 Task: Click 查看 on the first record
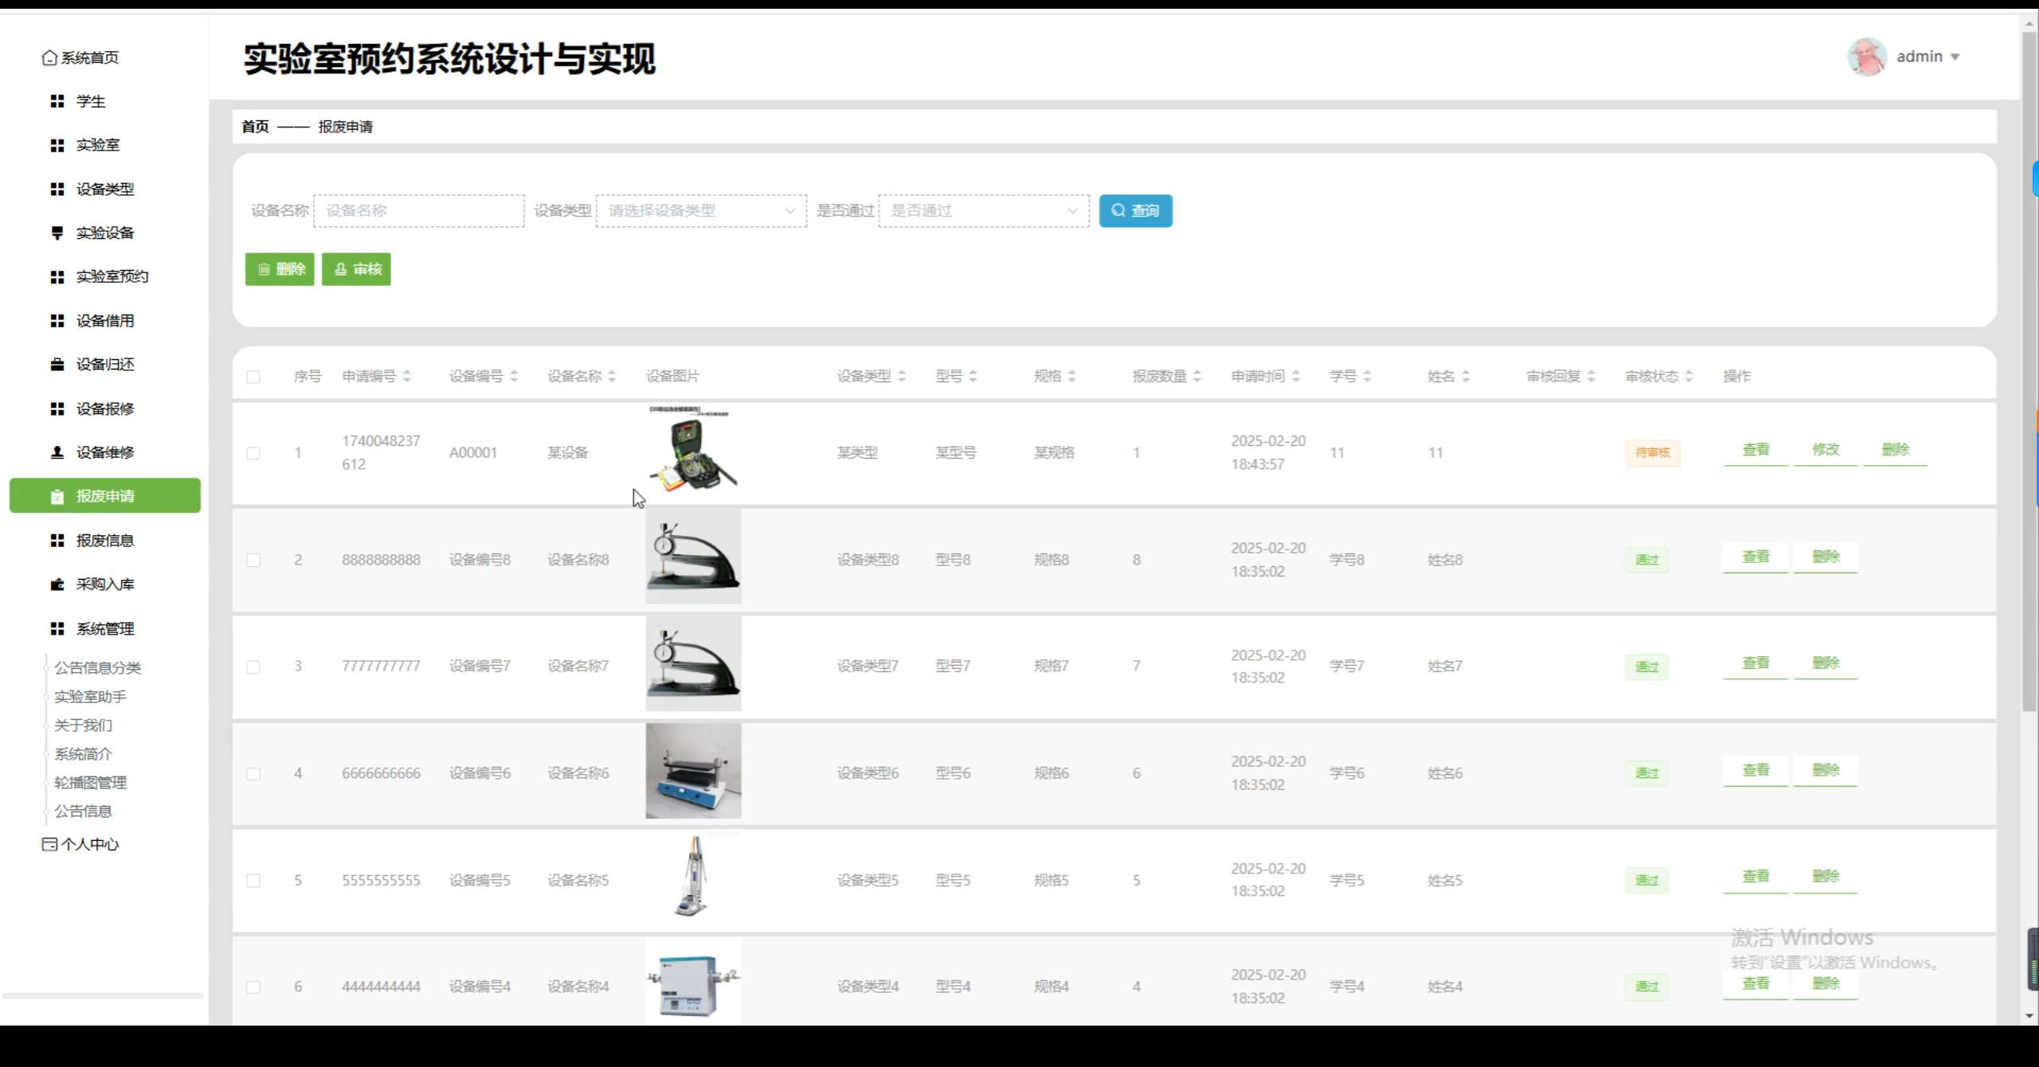[x=1755, y=450]
